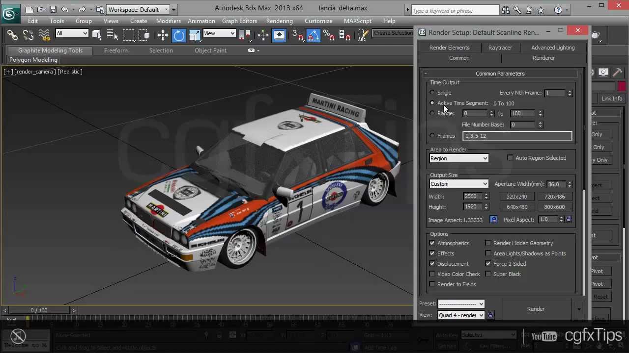The width and height of the screenshot is (629, 353).
Task: Click the Link Info button
Action: pos(612,99)
